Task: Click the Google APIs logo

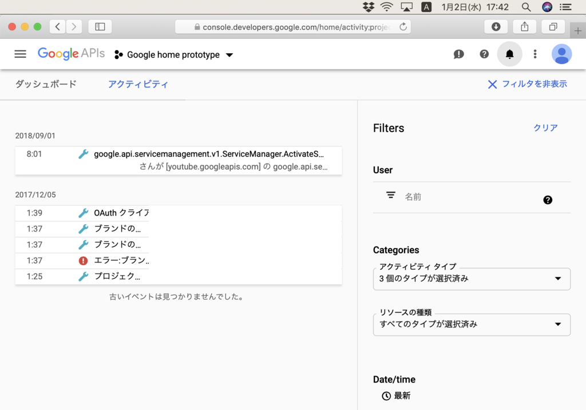Action: click(71, 53)
